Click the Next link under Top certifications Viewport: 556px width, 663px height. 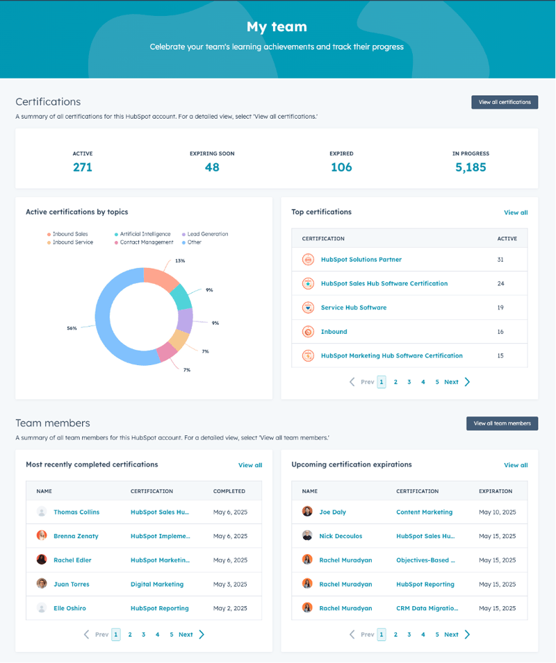[x=451, y=383]
